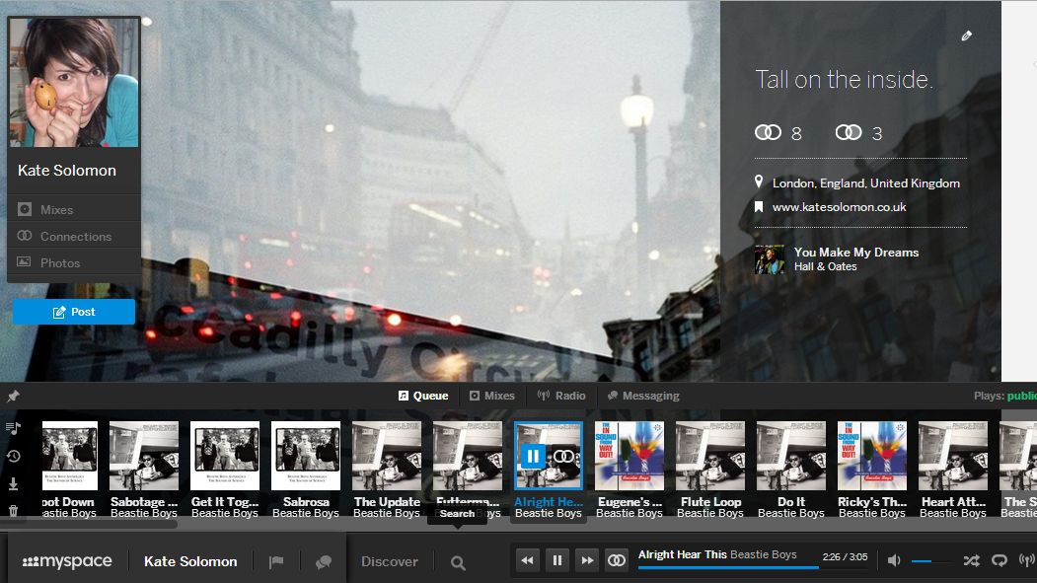
Task: Click the download icon in queue sidebar
Action: pyautogui.click(x=13, y=483)
